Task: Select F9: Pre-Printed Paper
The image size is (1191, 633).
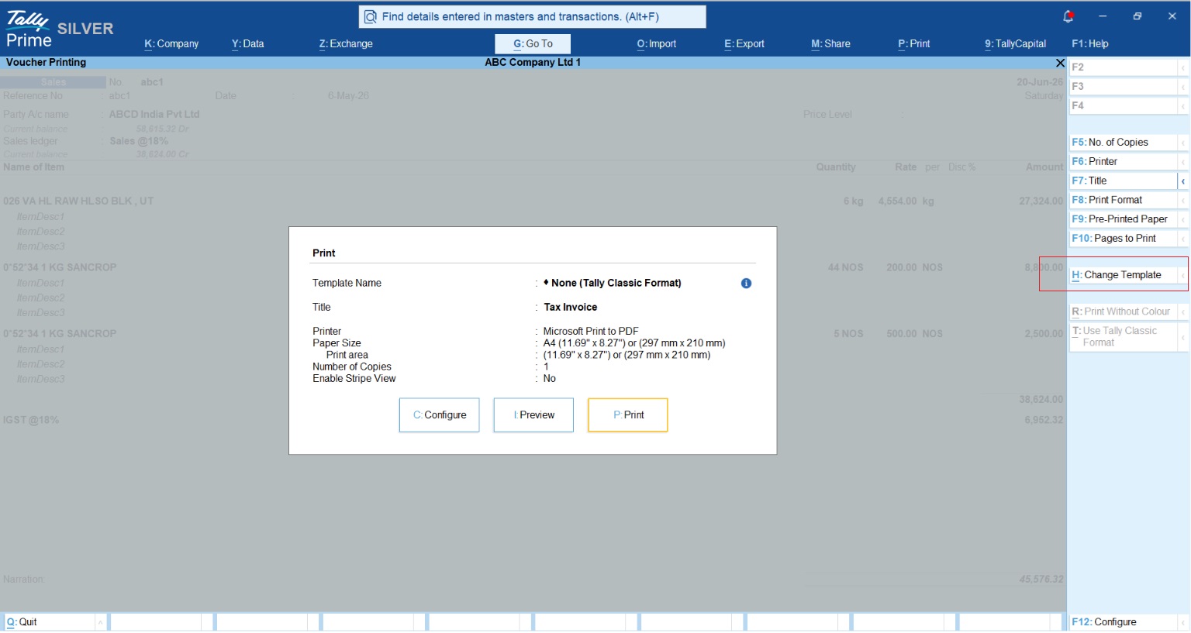Action: coord(1124,219)
